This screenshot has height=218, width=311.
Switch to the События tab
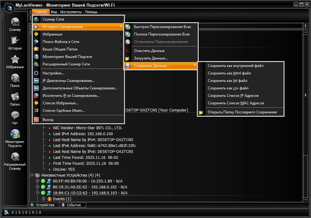[73, 205]
